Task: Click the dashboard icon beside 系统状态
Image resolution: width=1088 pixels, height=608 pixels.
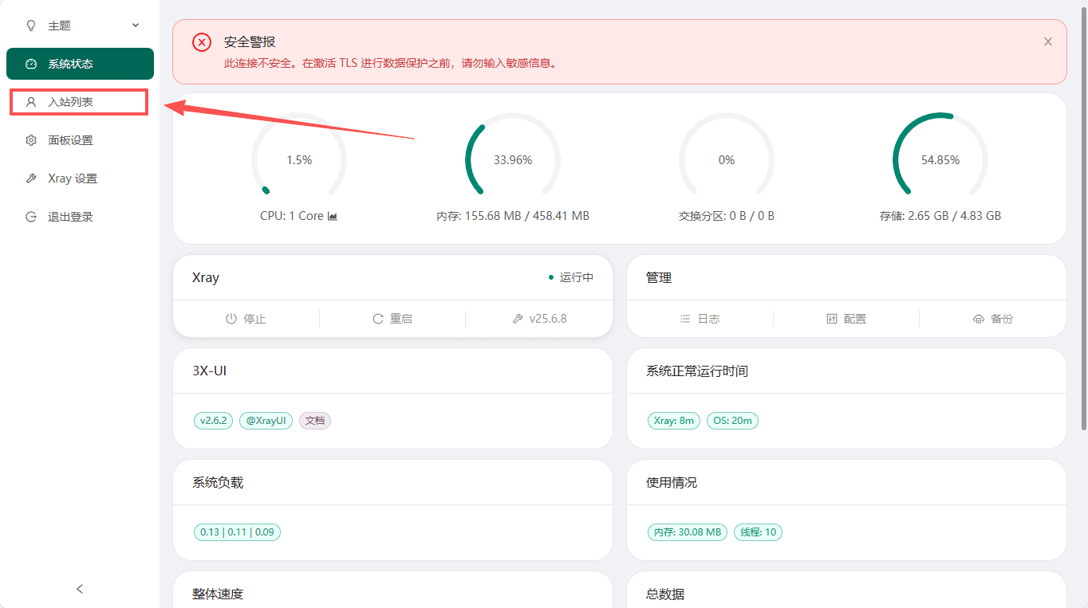Action: click(31, 64)
